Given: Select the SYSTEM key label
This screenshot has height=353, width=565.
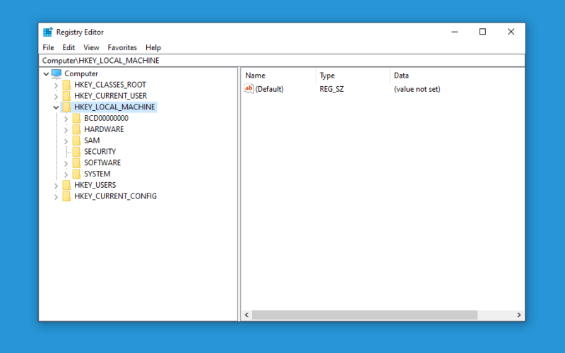Looking at the screenshot, I should coord(97,174).
